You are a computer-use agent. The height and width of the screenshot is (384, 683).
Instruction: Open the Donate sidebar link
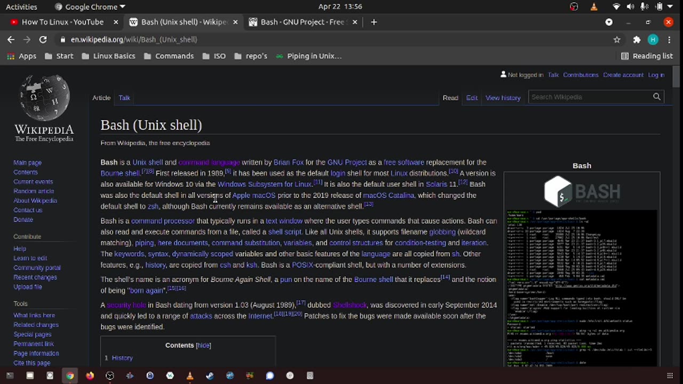pos(23,219)
